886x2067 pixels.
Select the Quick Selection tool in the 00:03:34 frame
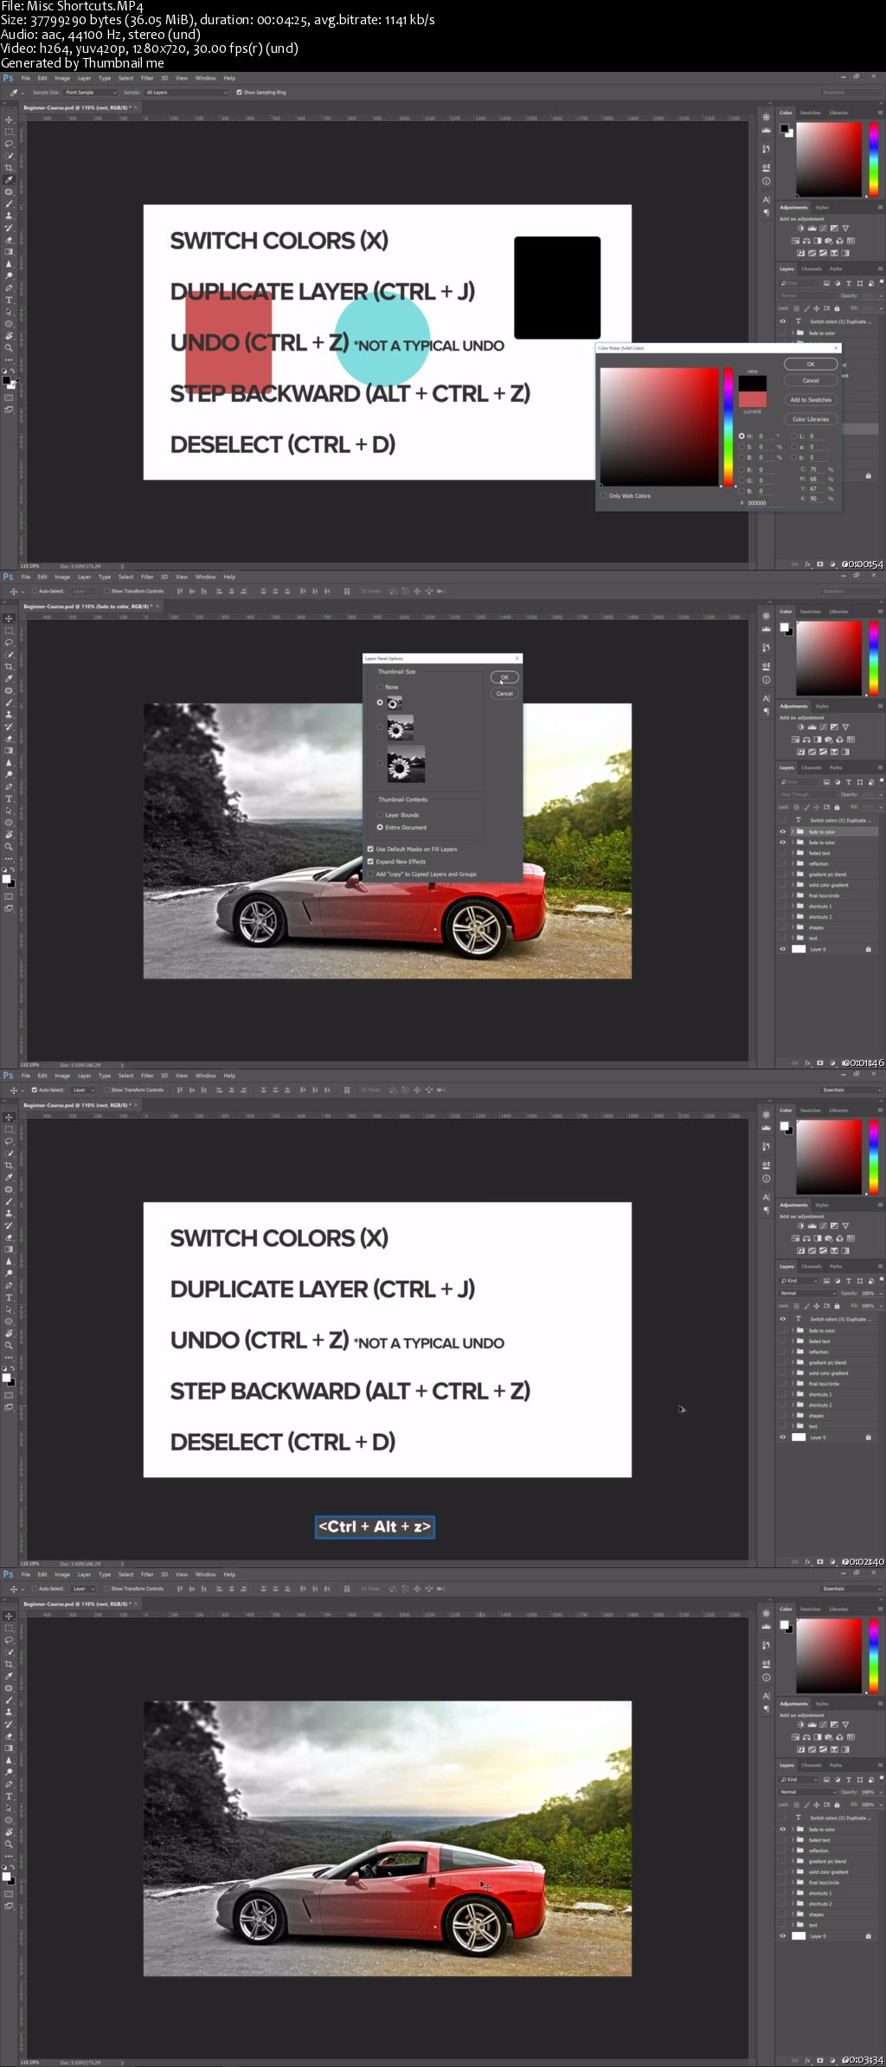(9, 1652)
